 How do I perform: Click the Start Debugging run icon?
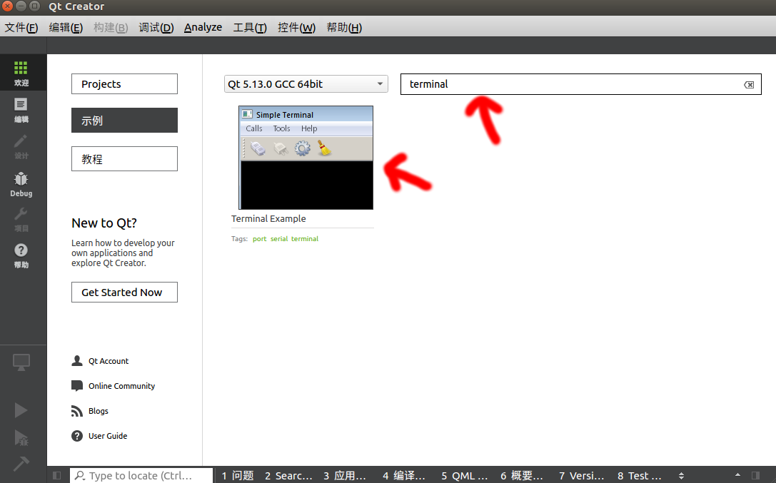coord(21,437)
